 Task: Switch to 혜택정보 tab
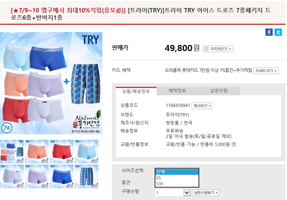pyautogui.click(x=177, y=91)
